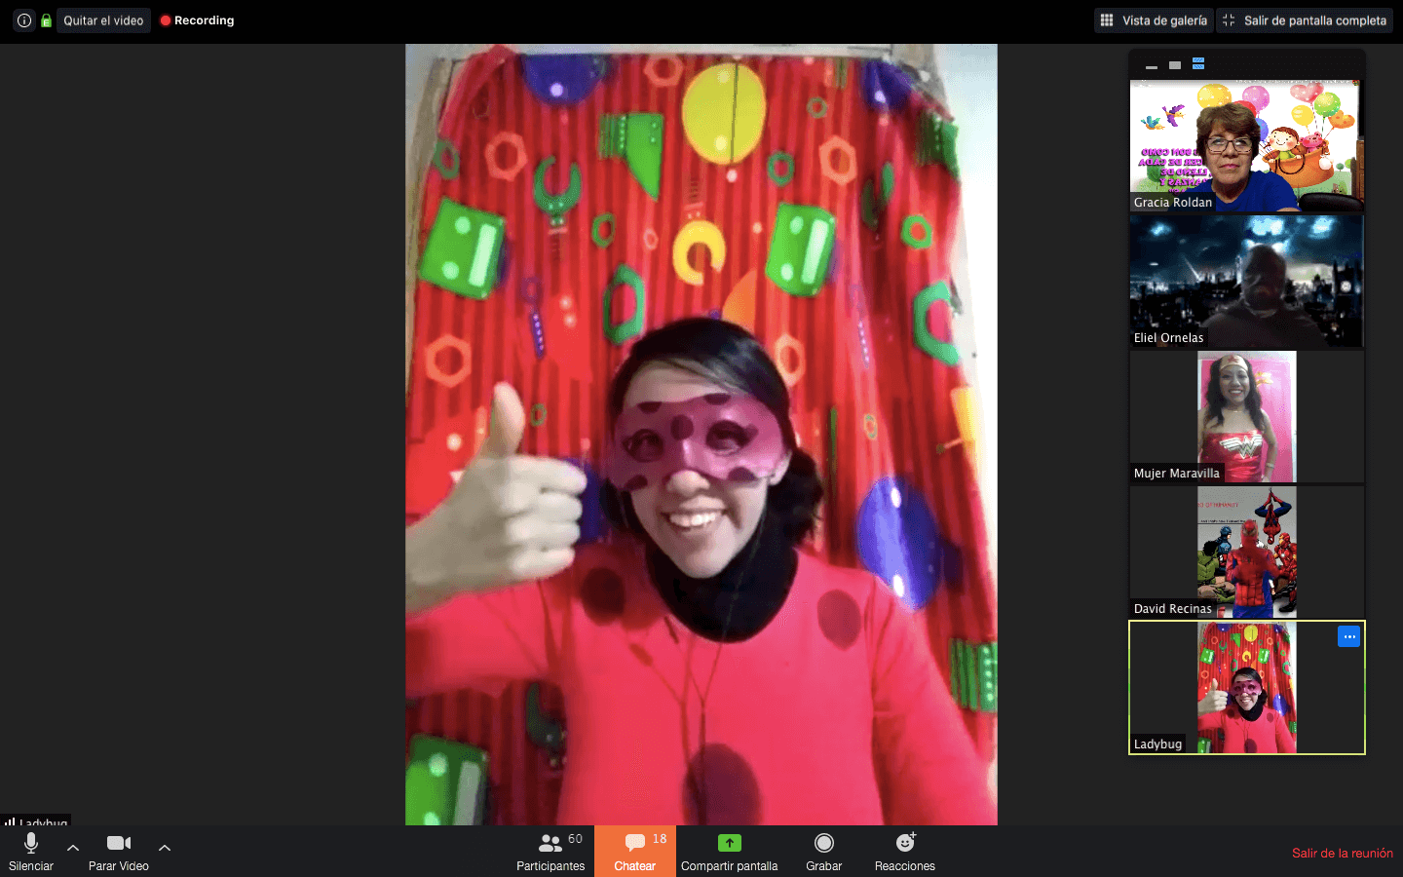
Task: Select the multi-thumbnail strip view icon
Action: tap(1198, 64)
